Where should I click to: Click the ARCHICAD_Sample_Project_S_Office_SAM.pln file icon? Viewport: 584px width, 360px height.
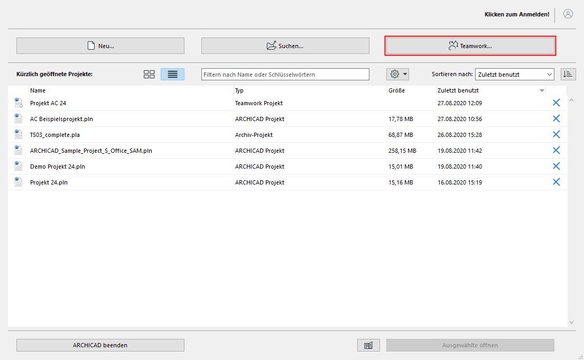tap(18, 150)
